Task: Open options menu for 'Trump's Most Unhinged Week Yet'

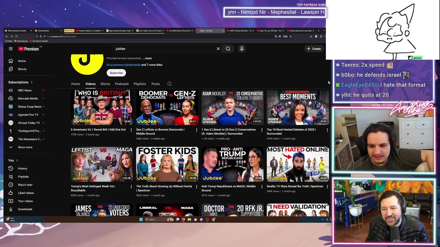Action: 131,187
